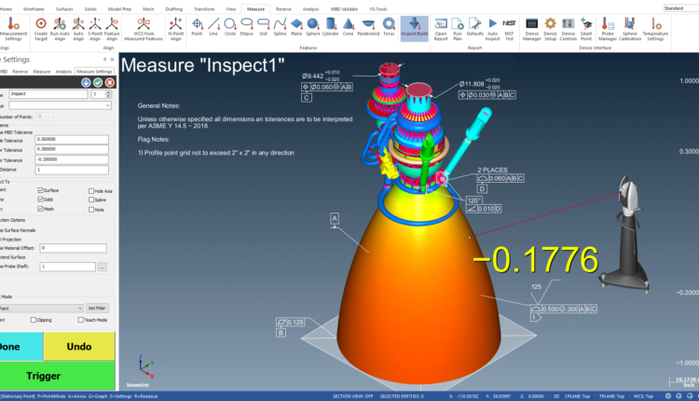Image resolution: width=699 pixels, height=401 pixels.
Task: Switch to the Analysis ribbon tab
Action: point(310,7)
